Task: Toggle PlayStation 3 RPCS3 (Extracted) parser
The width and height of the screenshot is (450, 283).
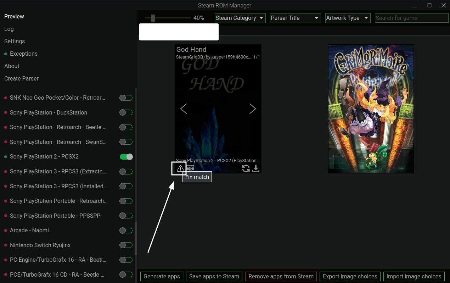Action: click(126, 172)
